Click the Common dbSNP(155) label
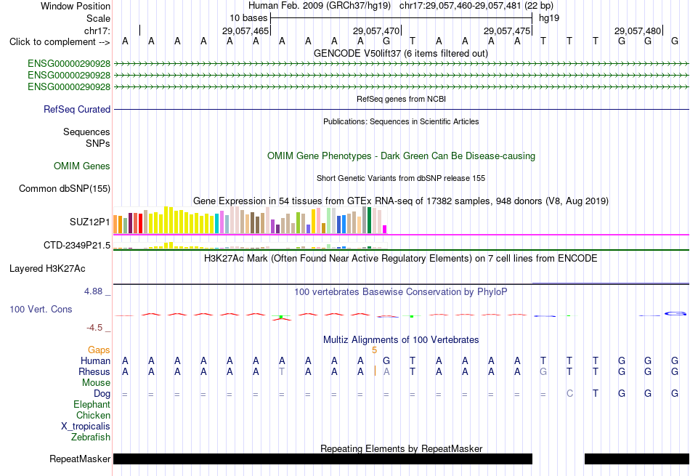Image resolution: width=690 pixels, height=476 pixels. [64, 188]
